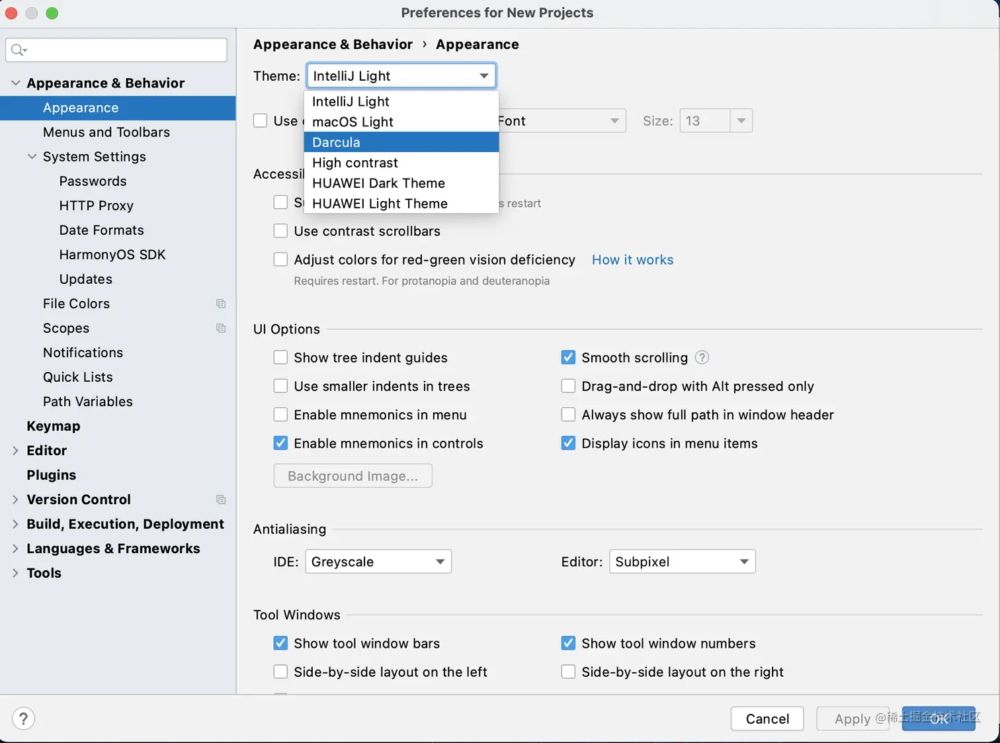Image resolution: width=1000 pixels, height=743 pixels.
Task: Pick High contrast theme option
Action: coord(401,163)
